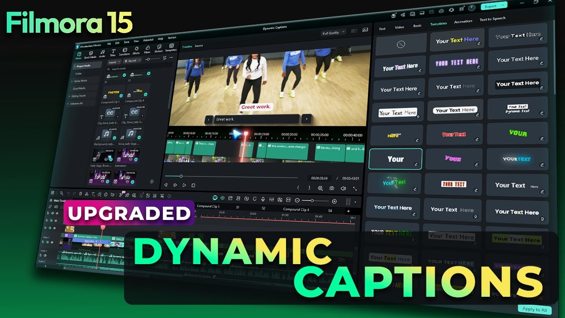The height and width of the screenshot is (318, 565).
Task: Switch to the Source preview tab
Action: click(199, 45)
